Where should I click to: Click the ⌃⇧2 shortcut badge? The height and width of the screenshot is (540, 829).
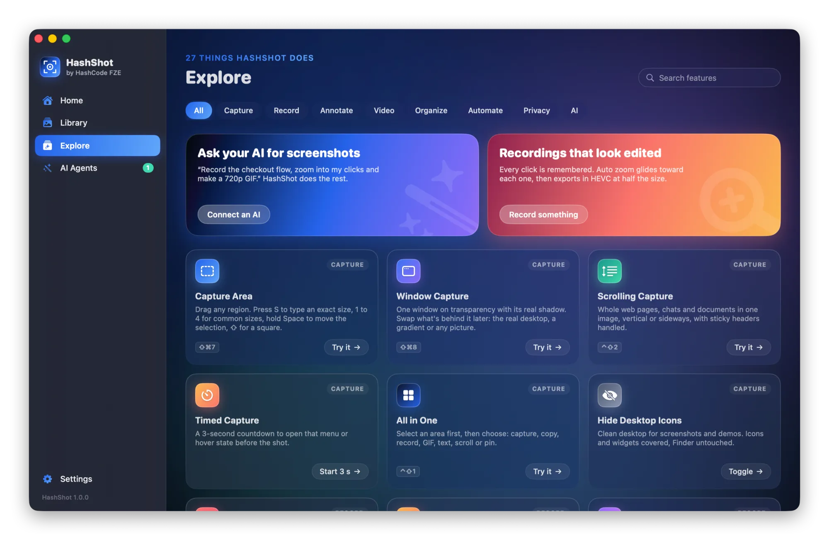609,347
